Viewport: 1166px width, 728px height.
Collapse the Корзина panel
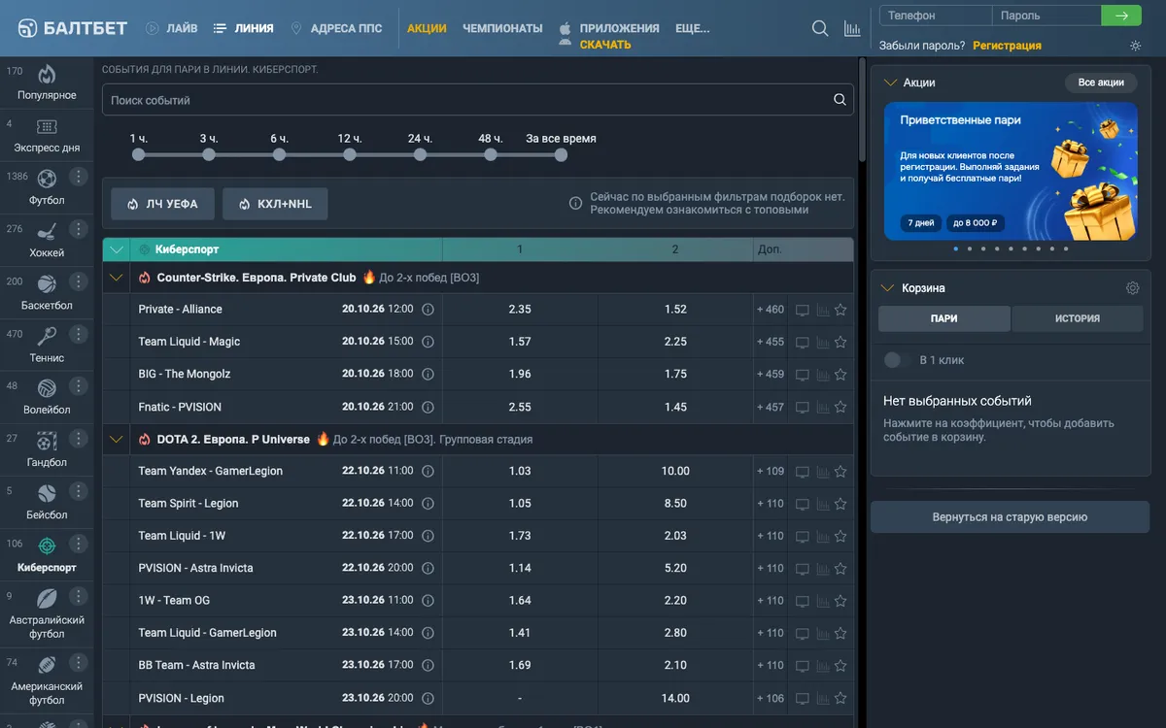point(889,288)
